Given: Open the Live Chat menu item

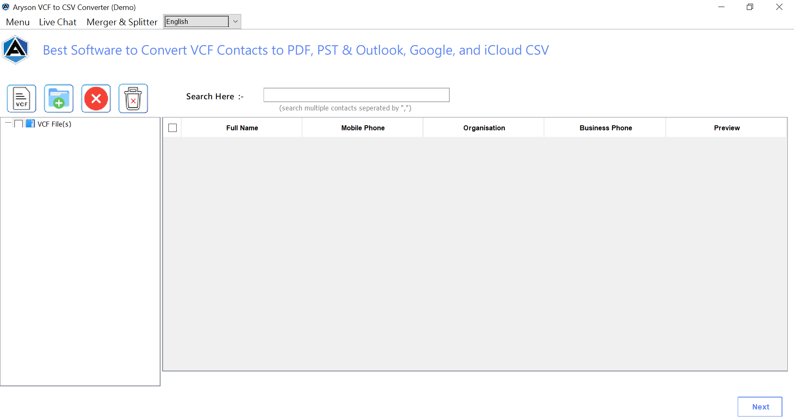Looking at the screenshot, I should [x=58, y=22].
